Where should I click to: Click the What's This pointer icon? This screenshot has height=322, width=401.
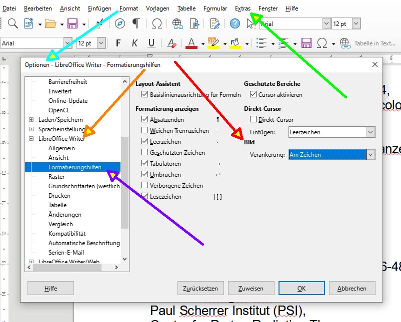point(251,24)
